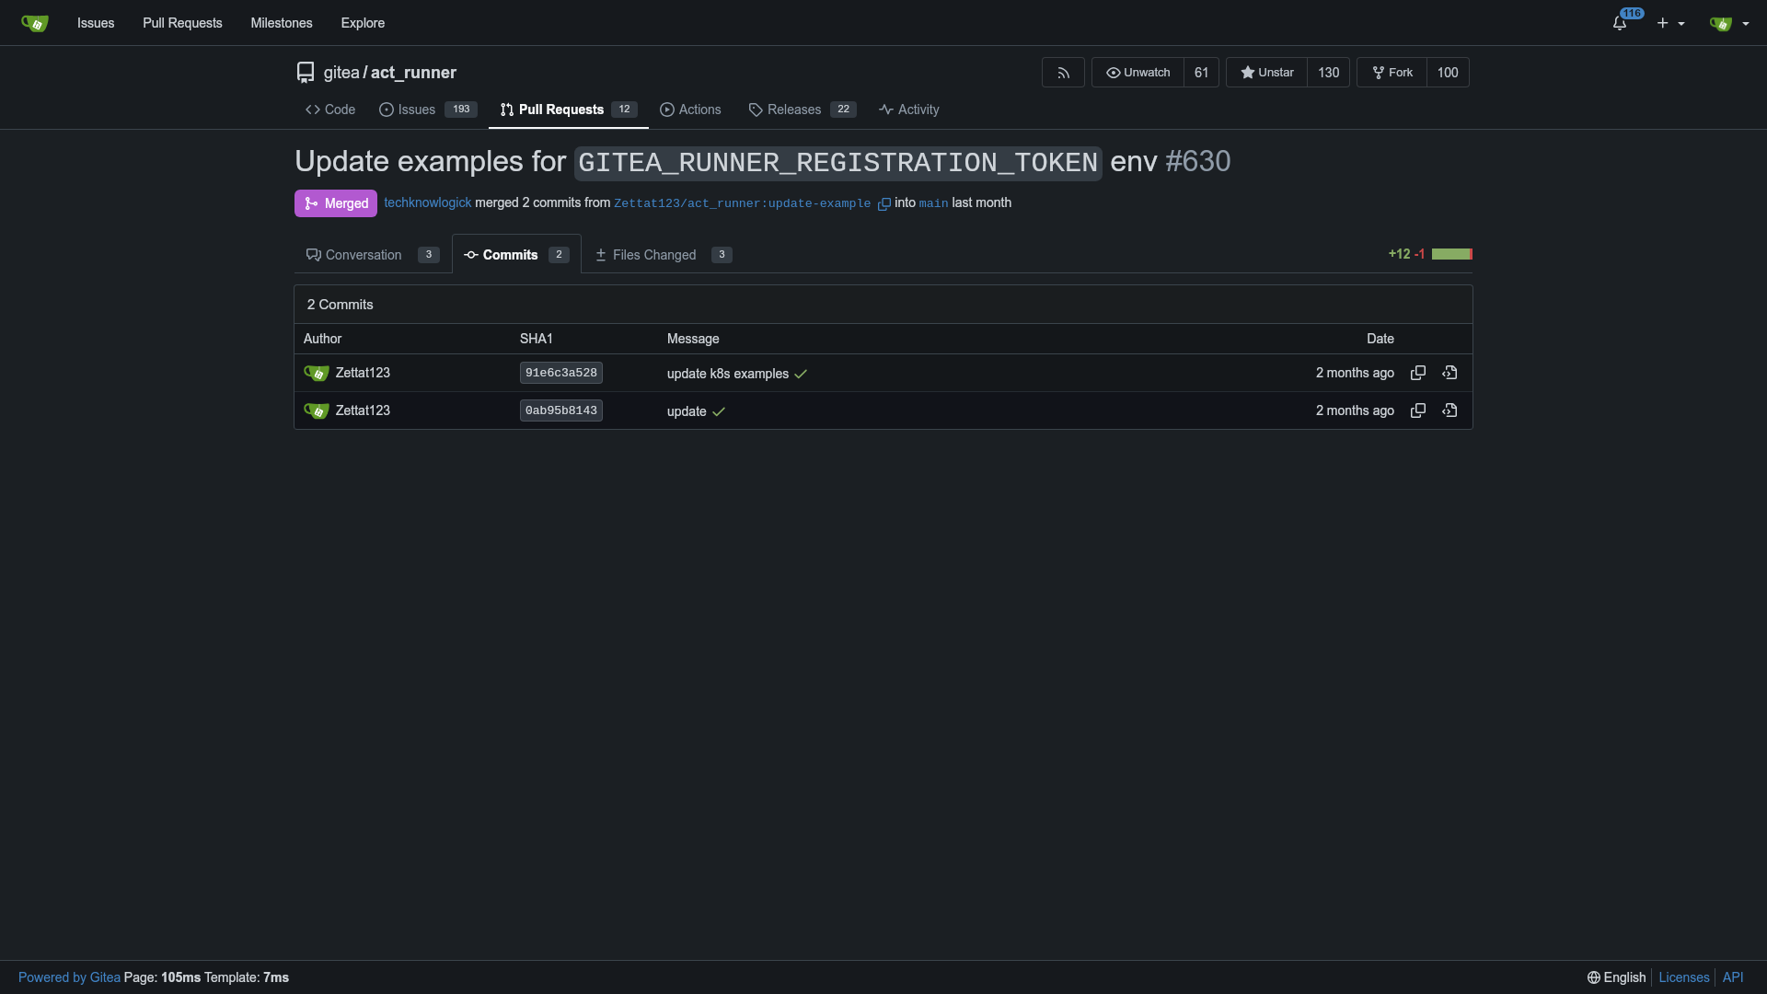Viewport: 1767px width, 994px height.
Task: Open commit 0ab95b8143
Action: pos(561,410)
